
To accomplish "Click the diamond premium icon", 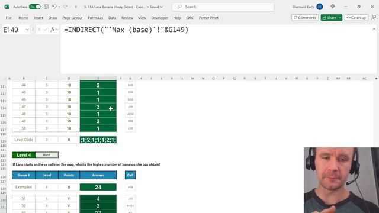I will point(333,7).
